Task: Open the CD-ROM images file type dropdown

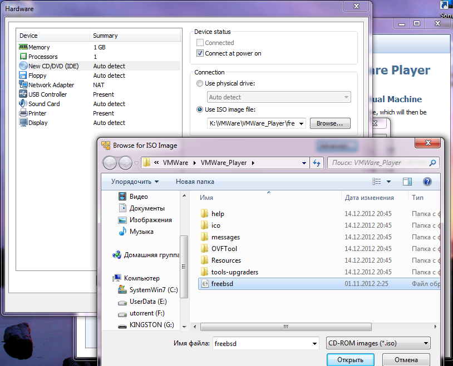Action: coord(378,343)
